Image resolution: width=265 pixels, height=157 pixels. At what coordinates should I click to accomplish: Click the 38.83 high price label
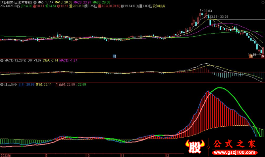click(x=208, y=11)
